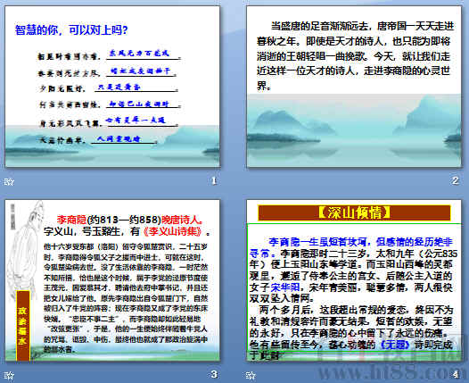Click the blue title 智慧的你，可以对上吗?
The image size is (469, 383).
point(71,30)
